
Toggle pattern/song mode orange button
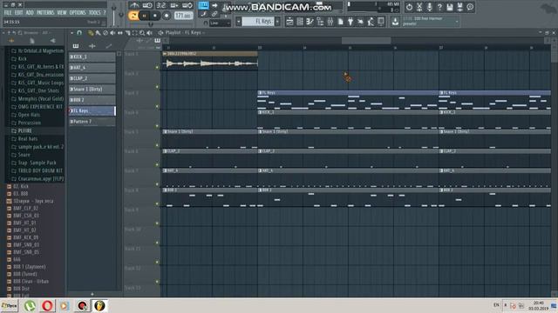133,16
